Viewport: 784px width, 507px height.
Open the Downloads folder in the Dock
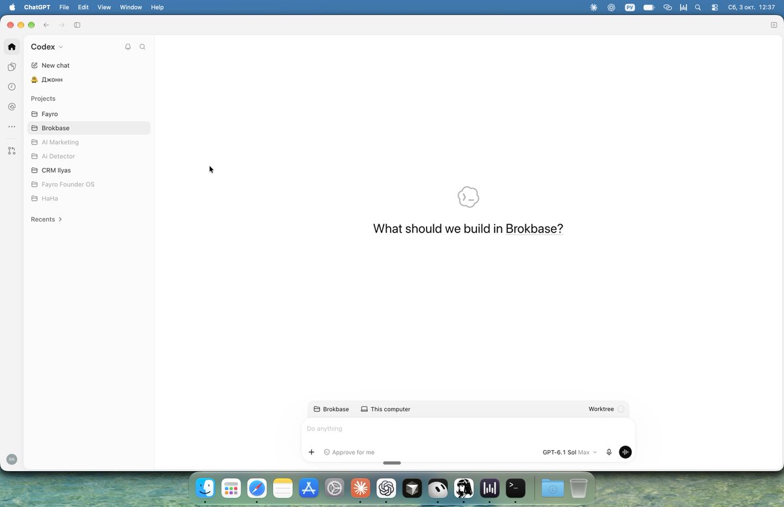pyautogui.click(x=553, y=488)
